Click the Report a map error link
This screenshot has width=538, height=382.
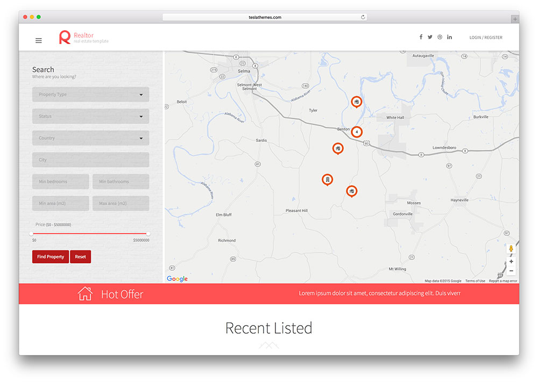coord(502,280)
